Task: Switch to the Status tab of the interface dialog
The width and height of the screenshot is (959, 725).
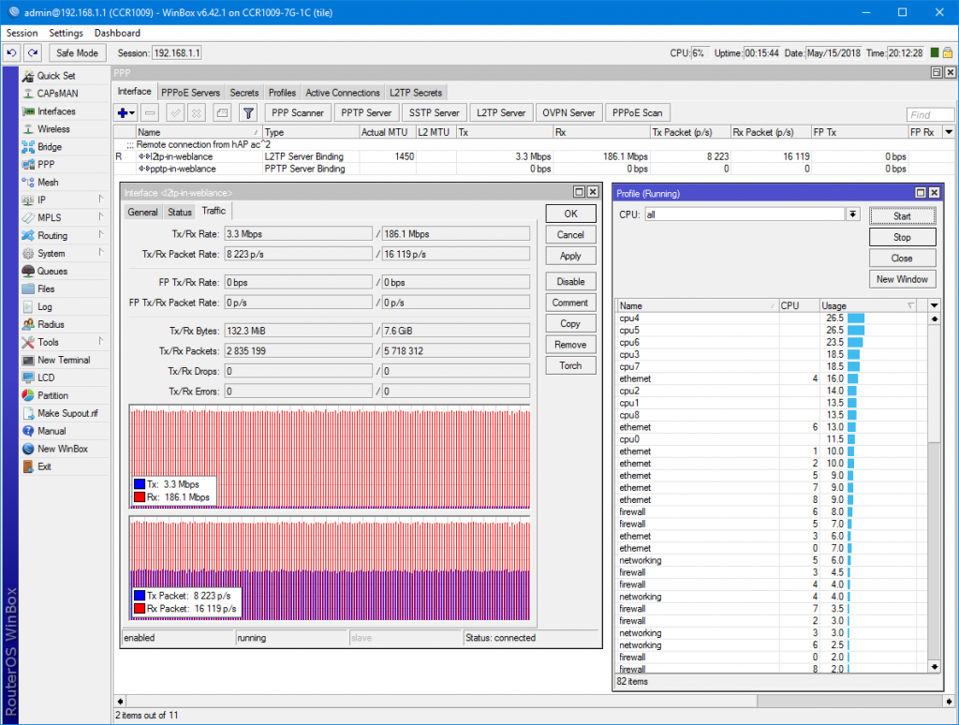Action: coord(179,211)
